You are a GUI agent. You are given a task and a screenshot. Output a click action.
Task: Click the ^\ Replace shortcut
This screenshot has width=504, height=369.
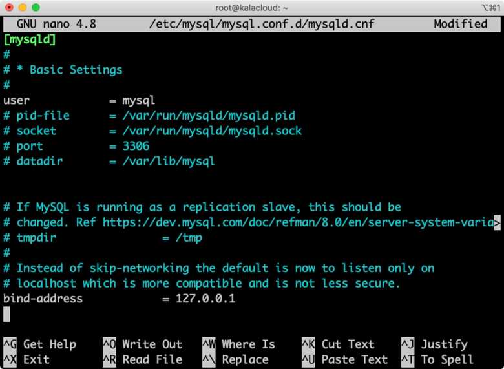point(236,359)
